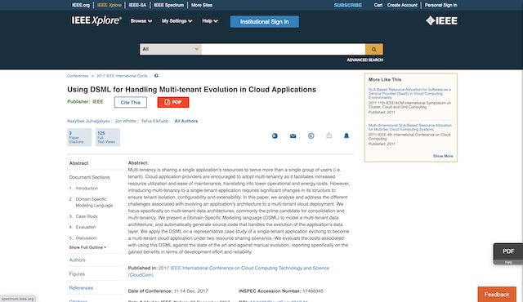The image size is (523, 302).
Task: Expand the Browse menu
Action: 141,21
